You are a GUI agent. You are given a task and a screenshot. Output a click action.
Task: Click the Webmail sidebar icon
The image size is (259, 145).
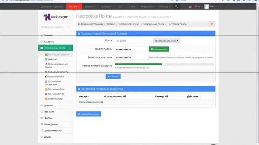click(46, 59)
